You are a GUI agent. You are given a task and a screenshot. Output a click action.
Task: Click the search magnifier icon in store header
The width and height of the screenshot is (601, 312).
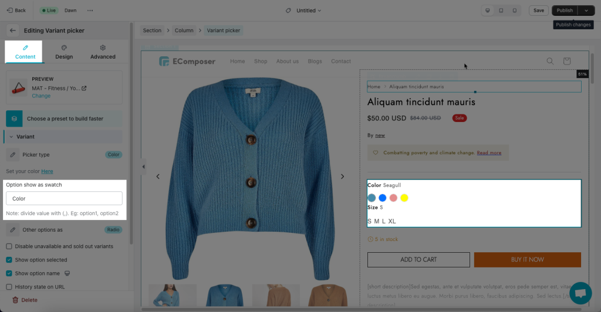click(550, 61)
